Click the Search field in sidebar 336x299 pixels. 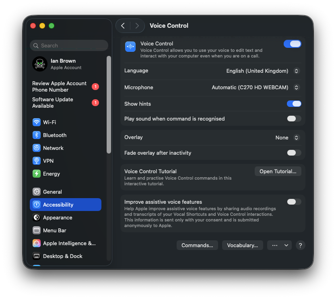(x=69, y=45)
